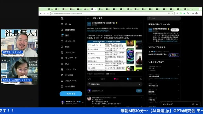Click new message icon in メッセージ drawer
Image resolution: width=203 pixels, height=114 pixels.
193,104
